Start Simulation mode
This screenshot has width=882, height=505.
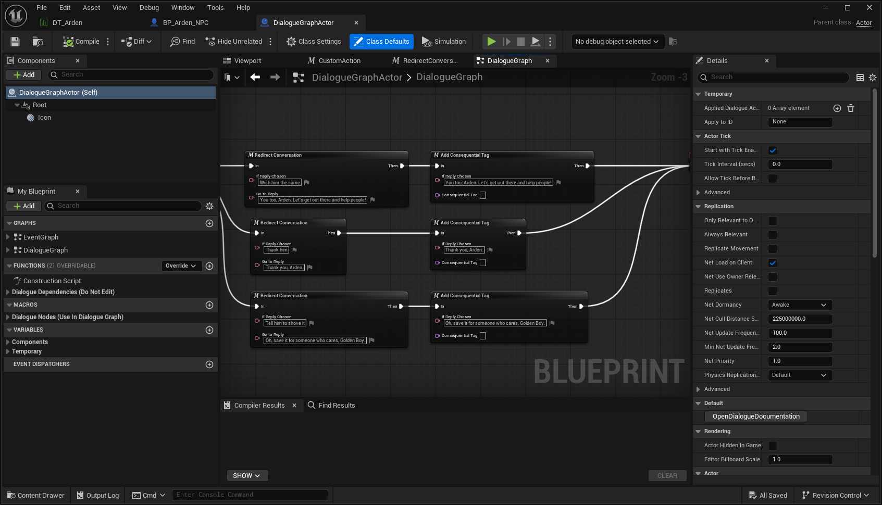(444, 42)
